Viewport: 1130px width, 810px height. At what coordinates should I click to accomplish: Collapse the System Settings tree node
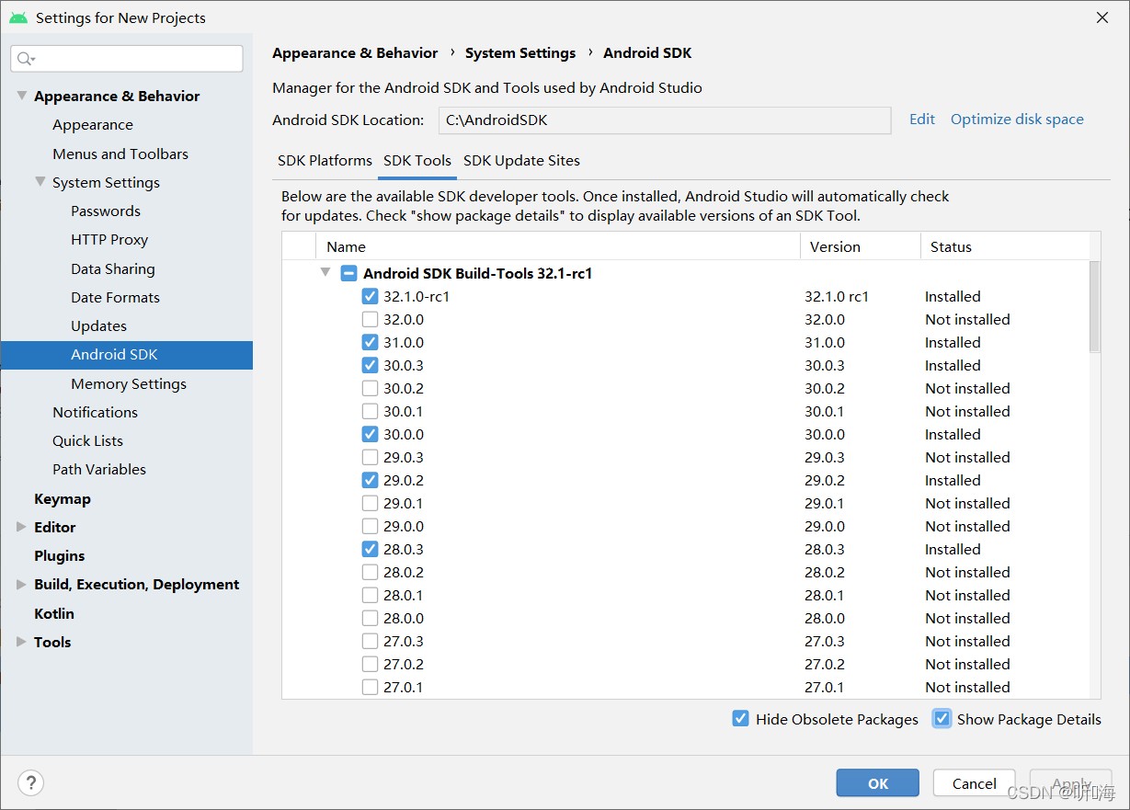[x=40, y=182]
